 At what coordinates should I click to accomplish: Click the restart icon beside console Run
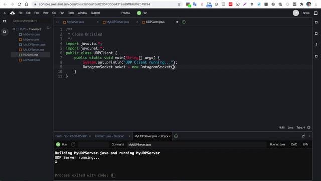(73, 144)
